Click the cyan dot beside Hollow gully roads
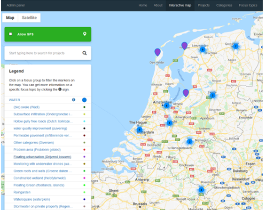Screen dimensions: 266x211 coord(84,122)
